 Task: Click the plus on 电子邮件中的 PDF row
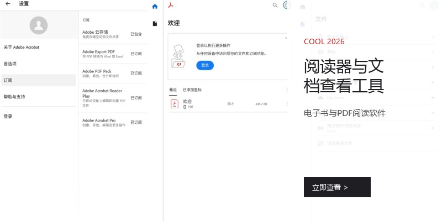point(433,128)
